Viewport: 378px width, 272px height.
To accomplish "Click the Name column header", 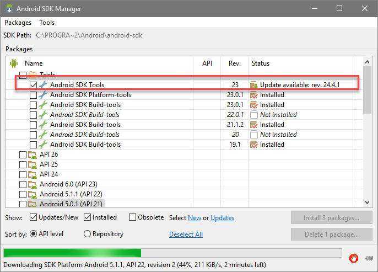I will point(34,63).
